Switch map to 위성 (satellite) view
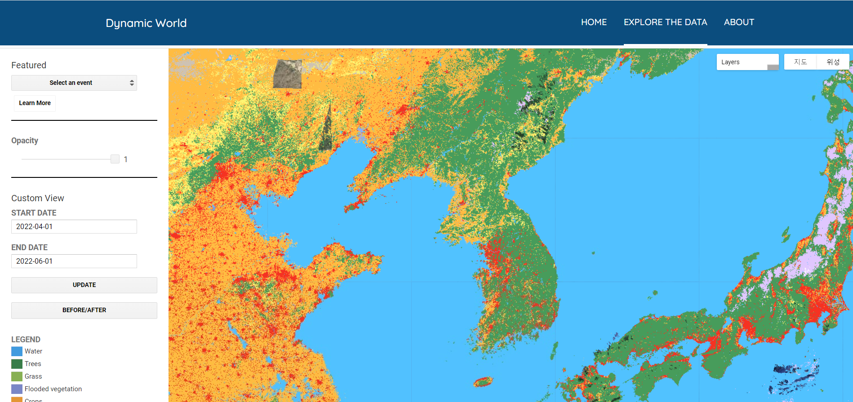 pyautogui.click(x=833, y=62)
